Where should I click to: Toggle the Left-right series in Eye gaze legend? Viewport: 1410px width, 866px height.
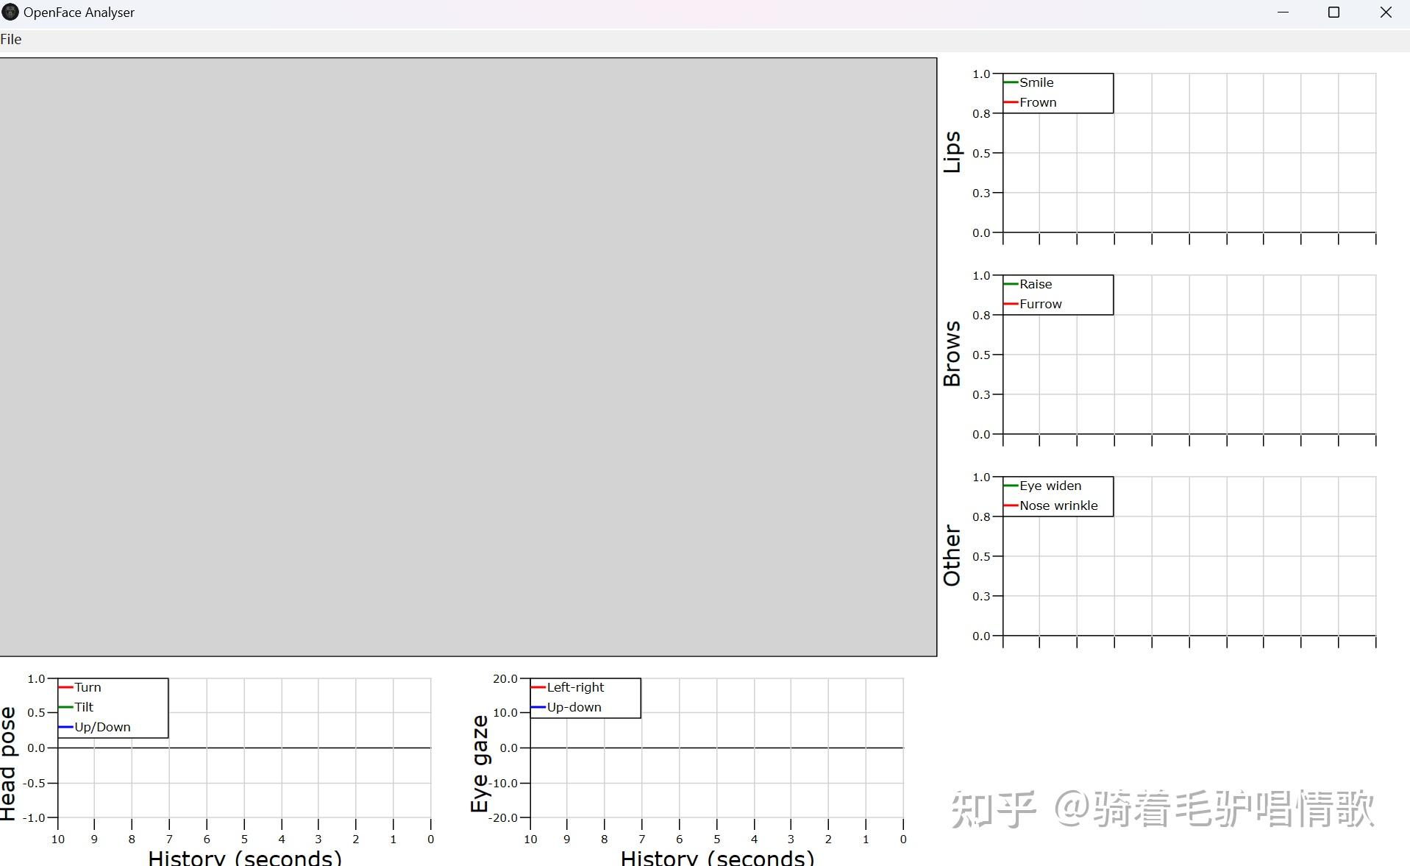click(566, 686)
